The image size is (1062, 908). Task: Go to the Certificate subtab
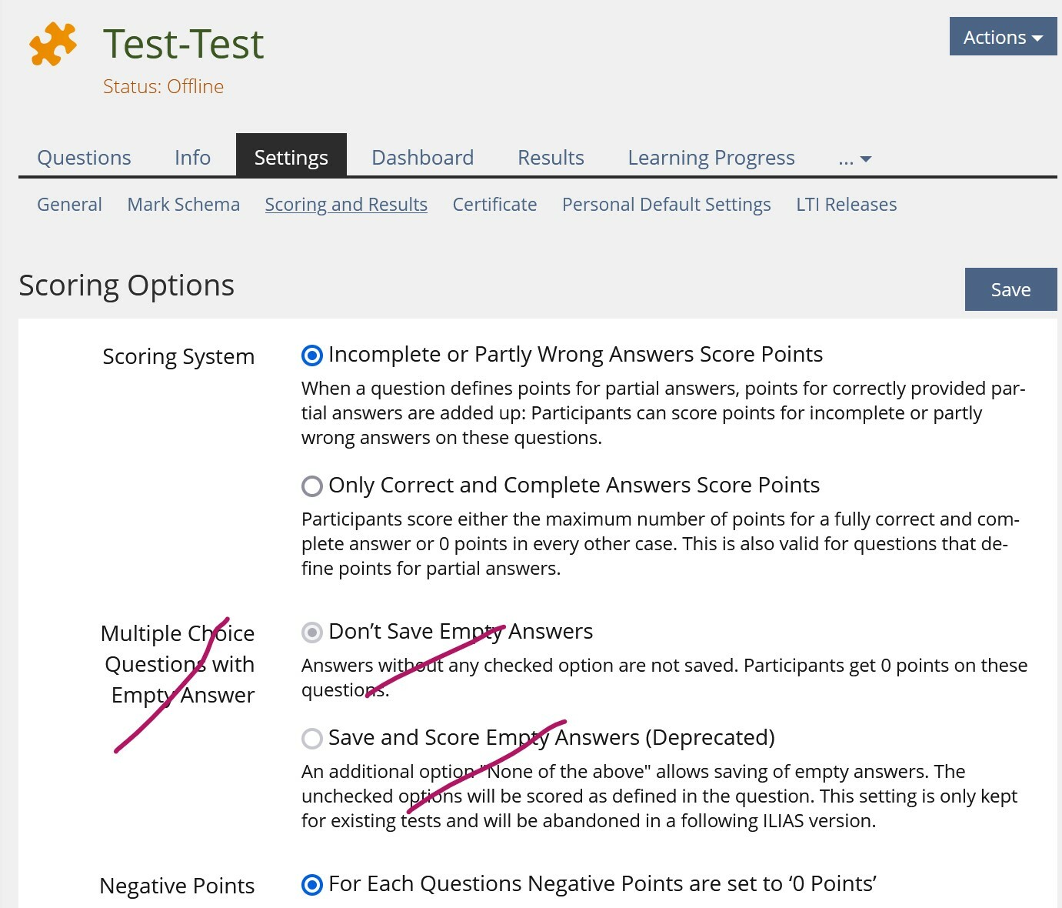tap(494, 205)
